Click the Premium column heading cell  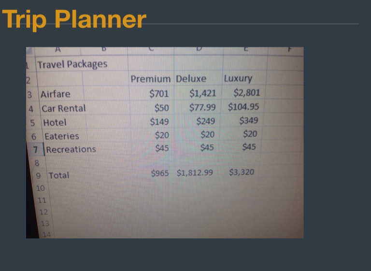(151, 79)
